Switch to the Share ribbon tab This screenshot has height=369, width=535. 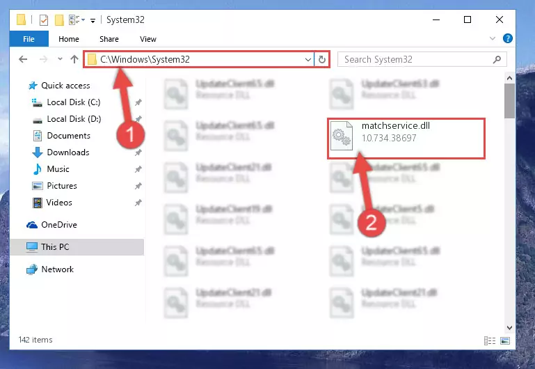[x=109, y=39]
